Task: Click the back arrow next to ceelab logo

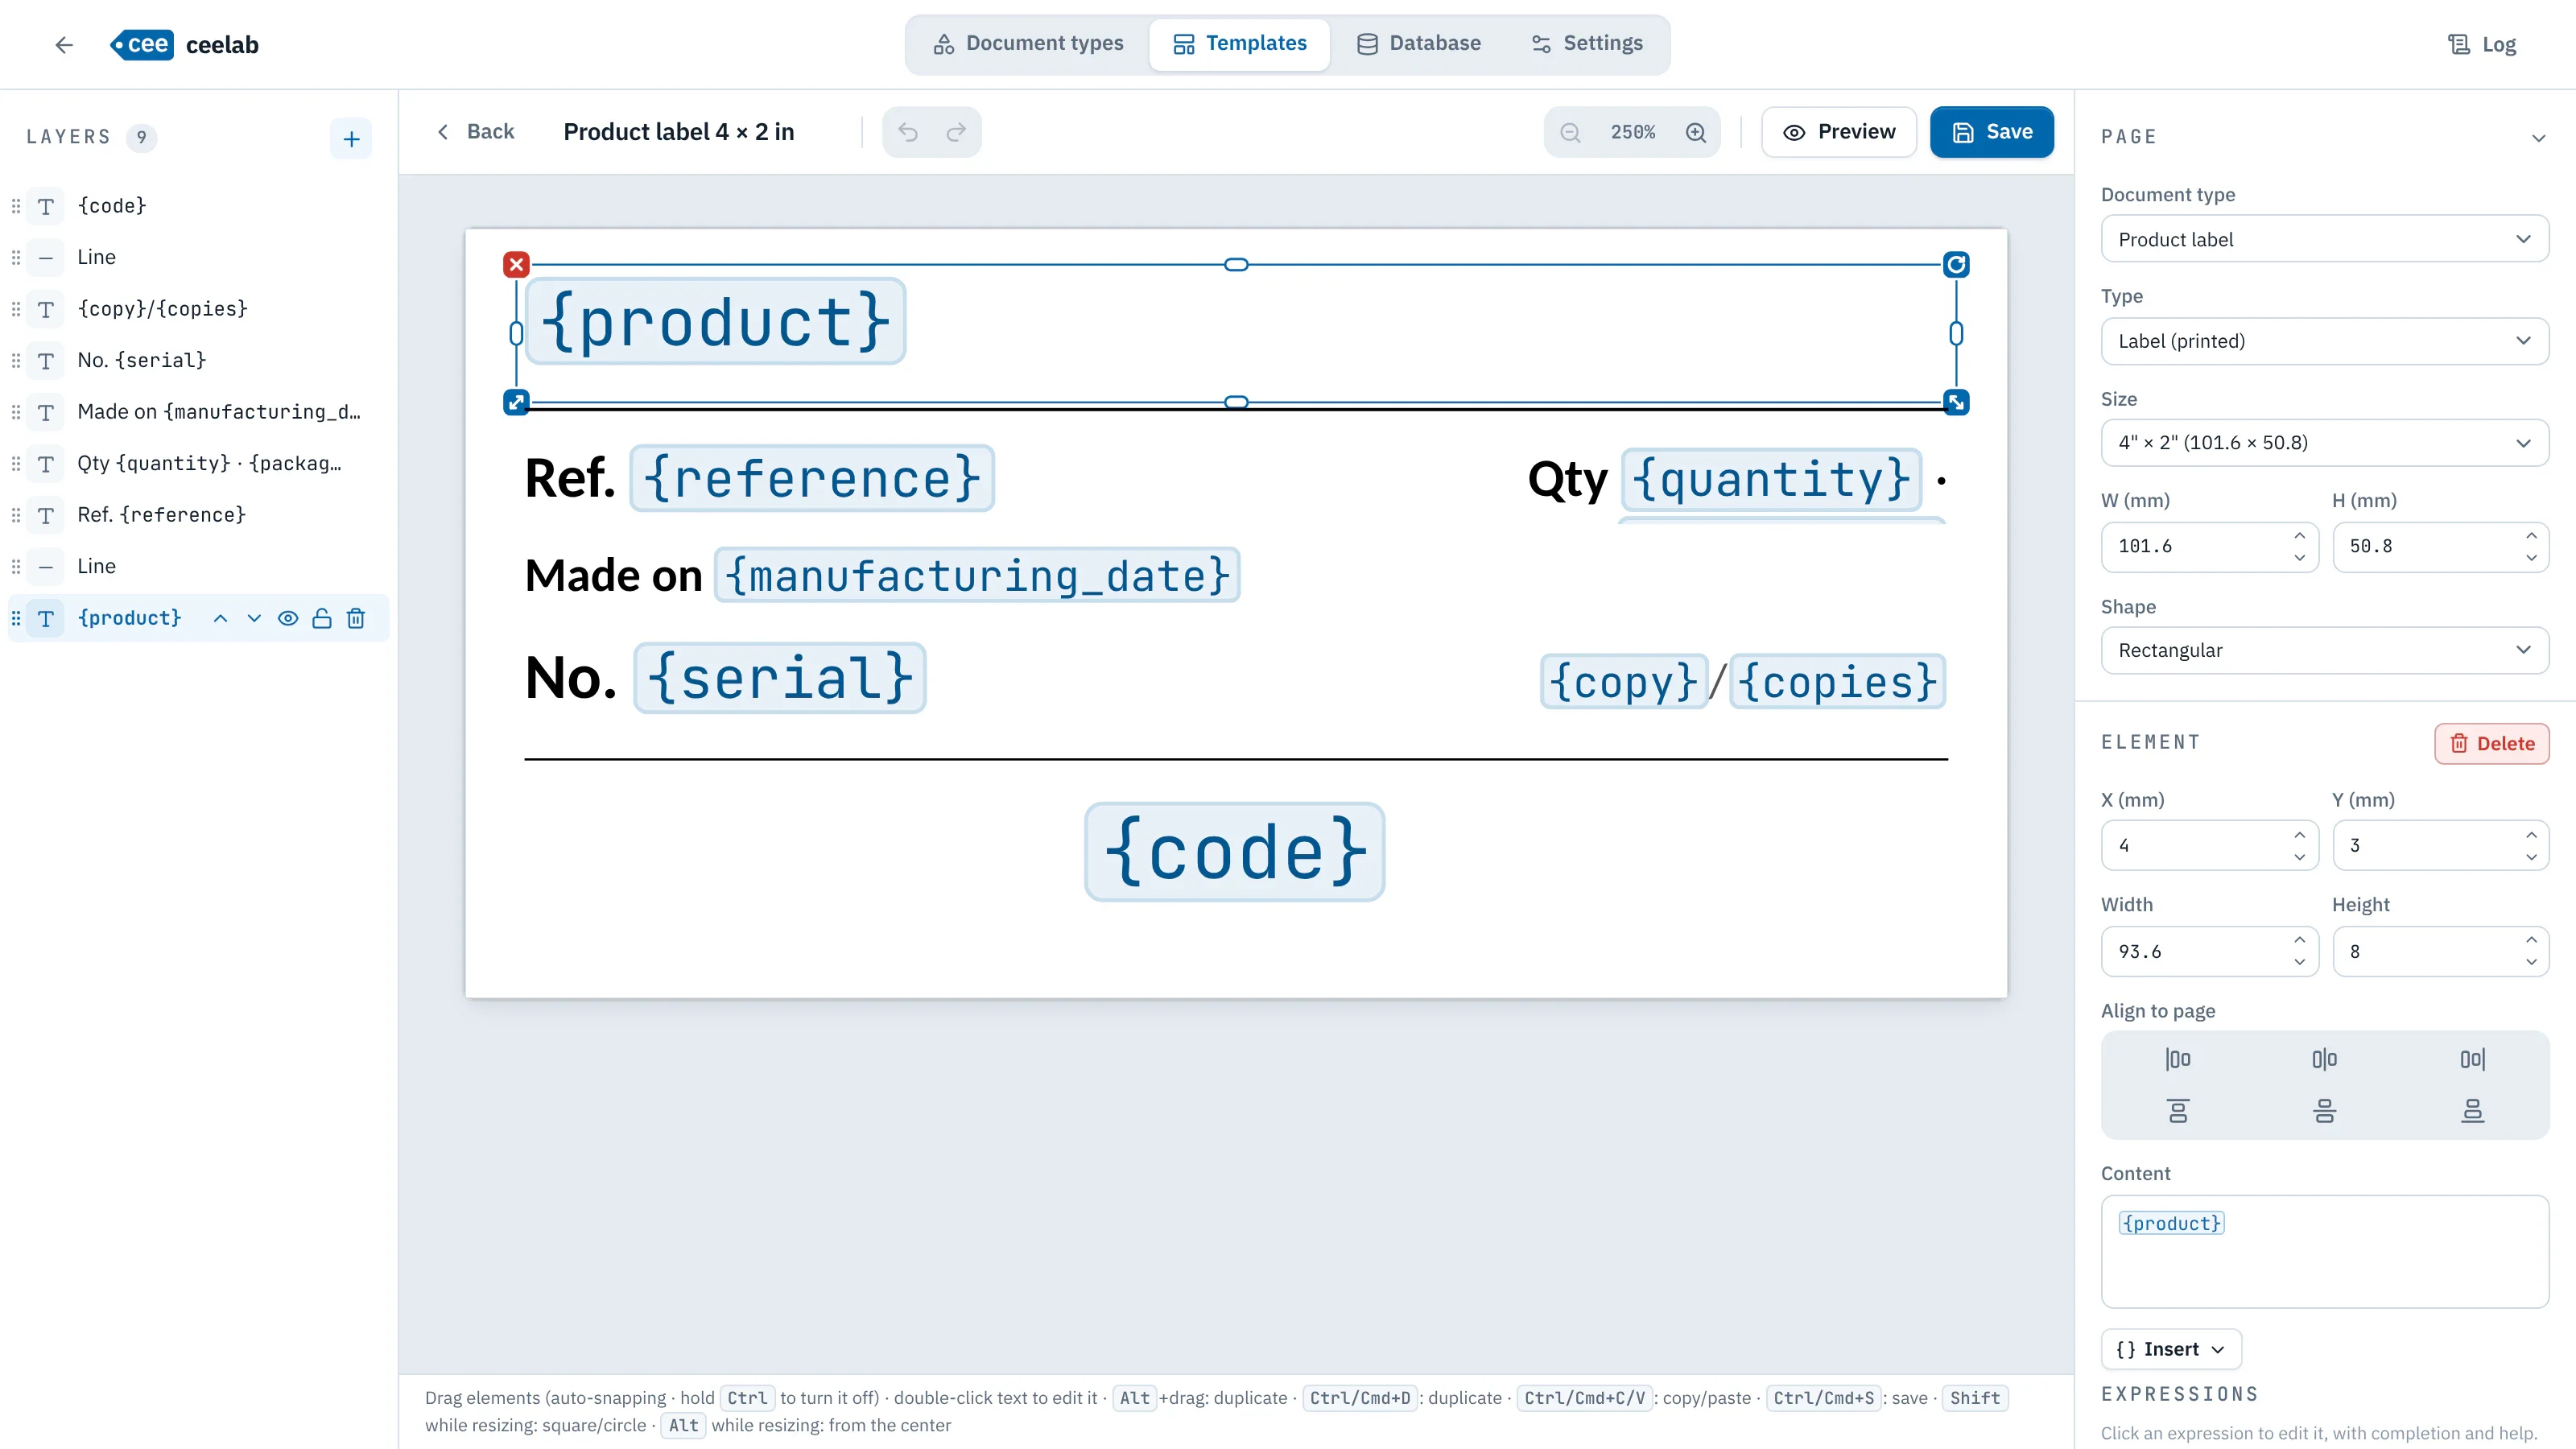Action: (x=64, y=45)
